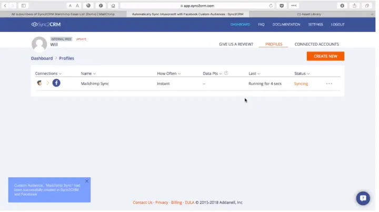The width and height of the screenshot is (379, 212).
Task: Click the red Update link
Action: click(81, 39)
